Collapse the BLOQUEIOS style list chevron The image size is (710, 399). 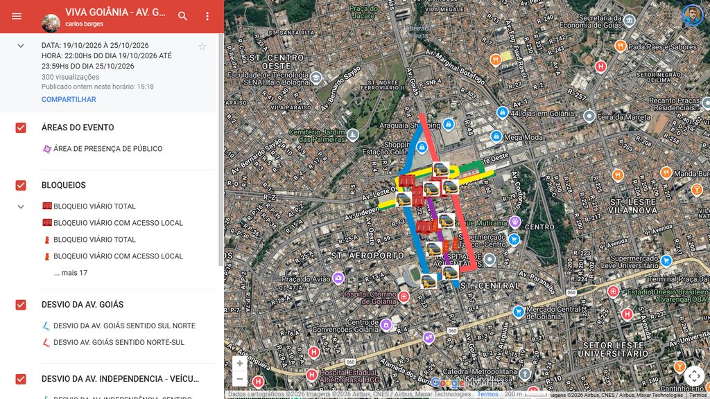click(21, 206)
